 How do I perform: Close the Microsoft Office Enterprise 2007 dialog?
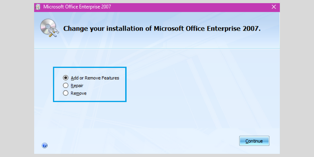point(274,7)
